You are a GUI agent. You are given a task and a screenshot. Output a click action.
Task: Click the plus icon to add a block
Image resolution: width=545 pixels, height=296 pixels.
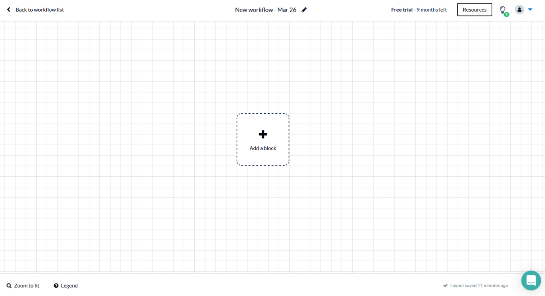pyautogui.click(x=263, y=134)
